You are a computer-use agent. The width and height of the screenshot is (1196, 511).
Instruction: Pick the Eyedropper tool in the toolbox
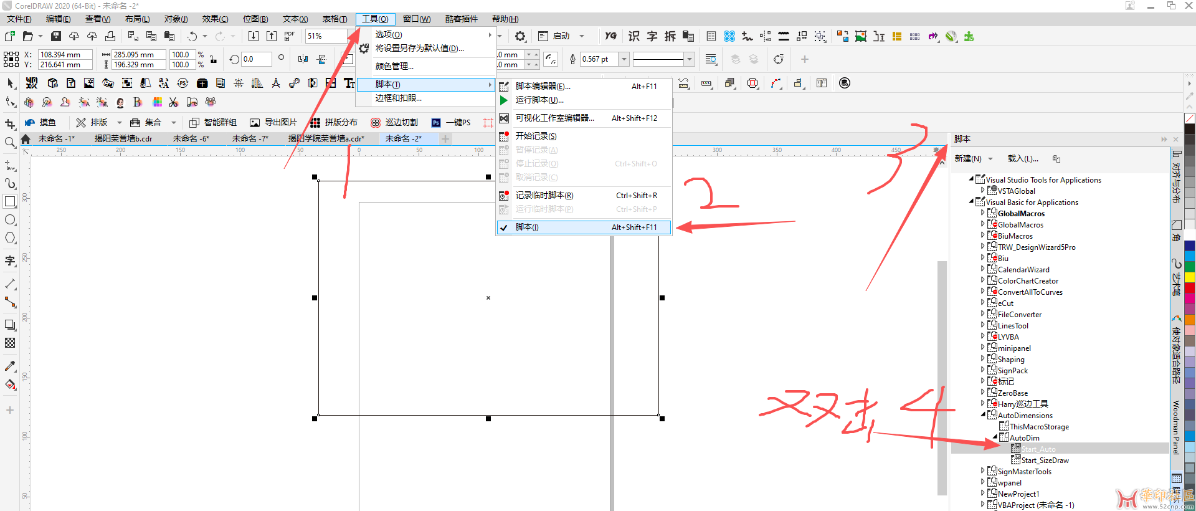[10, 366]
